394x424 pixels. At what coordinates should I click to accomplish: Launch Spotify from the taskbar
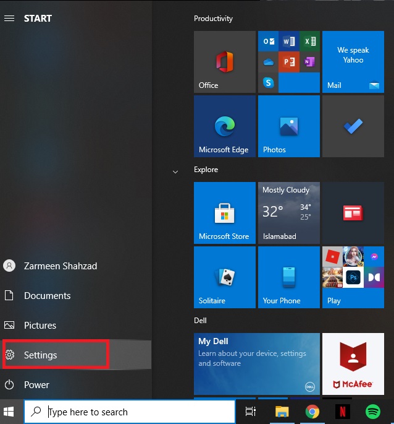point(372,412)
